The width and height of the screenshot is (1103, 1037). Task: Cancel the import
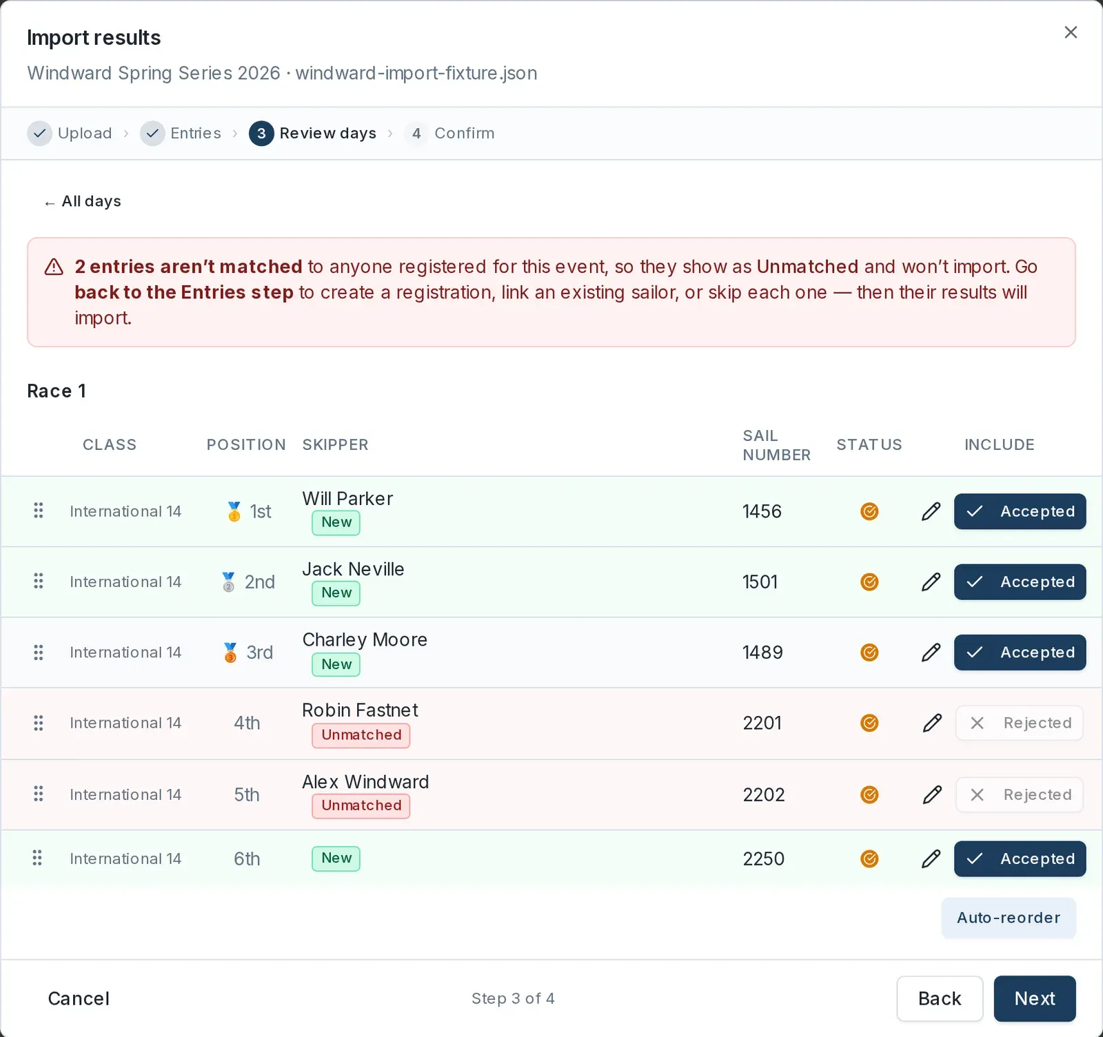[x=79, y=998]
